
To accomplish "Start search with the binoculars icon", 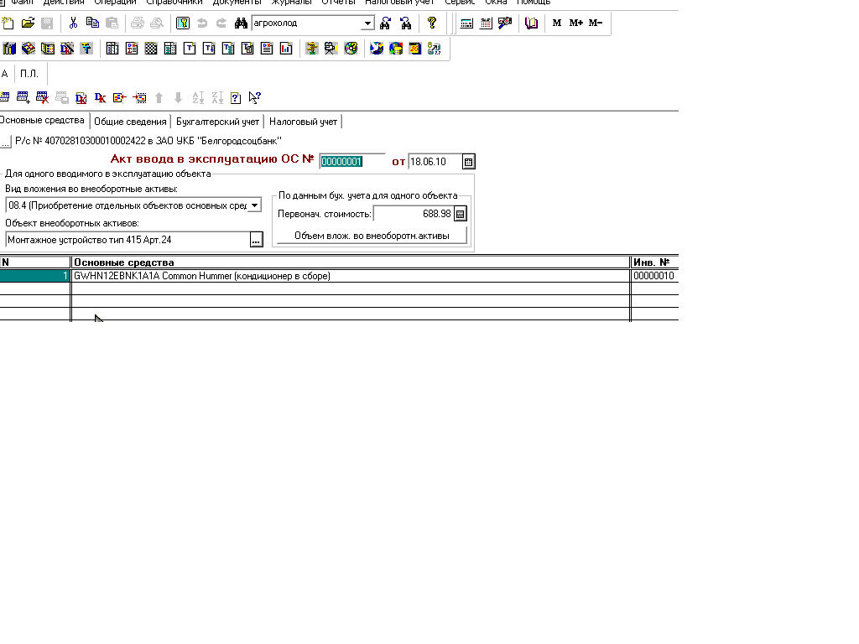I will (x=241, y=23).
